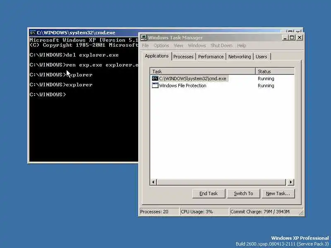Click Running status of Windows File Protection
This screenshot has height=248, width=331.
[266, 86]
